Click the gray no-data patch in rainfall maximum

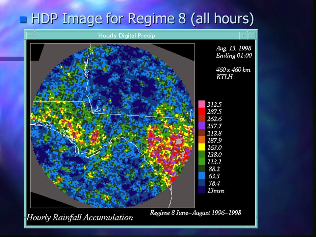tap(179, 141)
